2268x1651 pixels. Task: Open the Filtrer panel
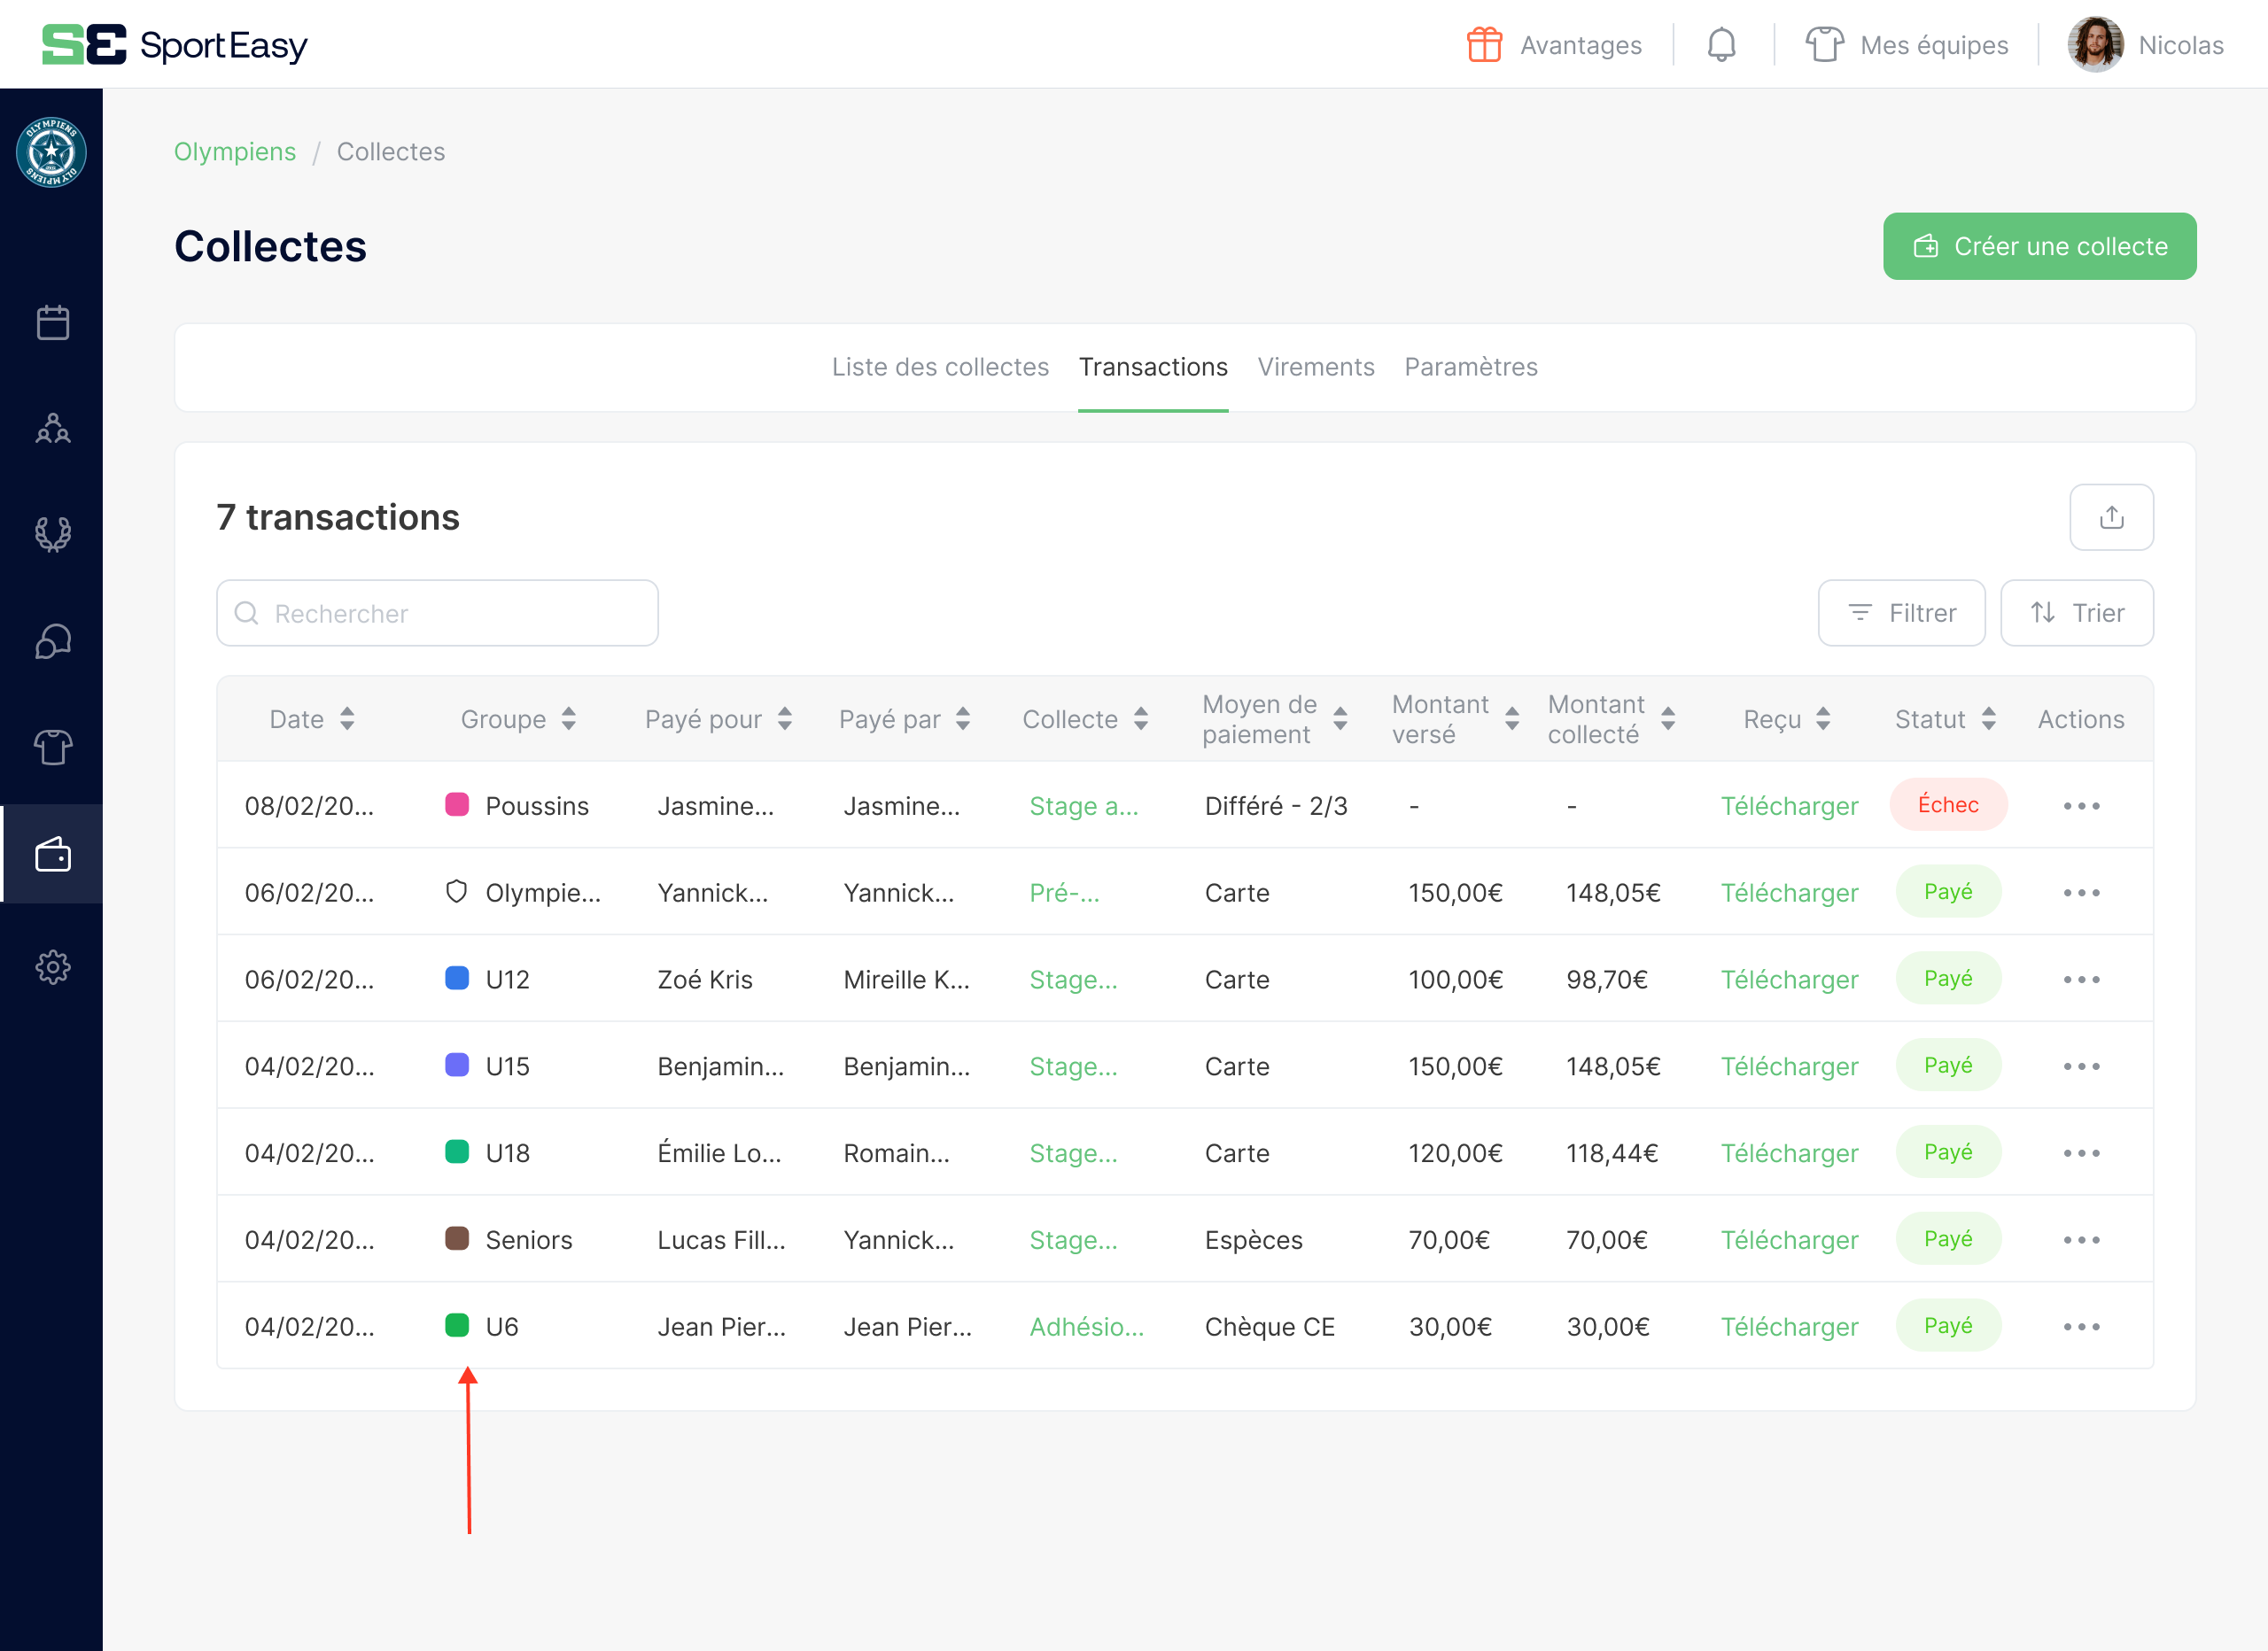pyautogui.click(x=1901, y=612)
